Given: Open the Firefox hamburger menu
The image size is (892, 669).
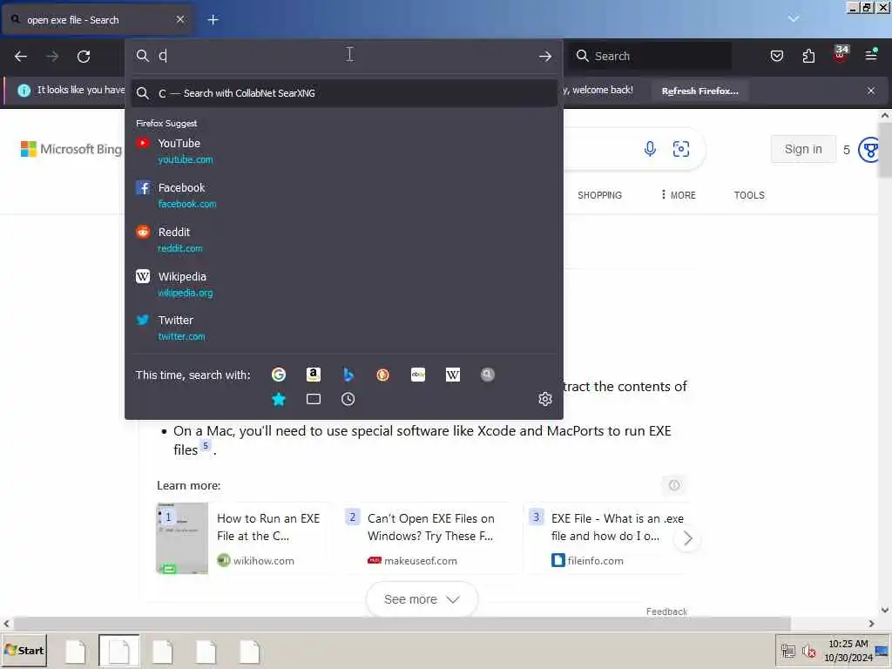Looking at the screenshot, I should coord(871,55).
